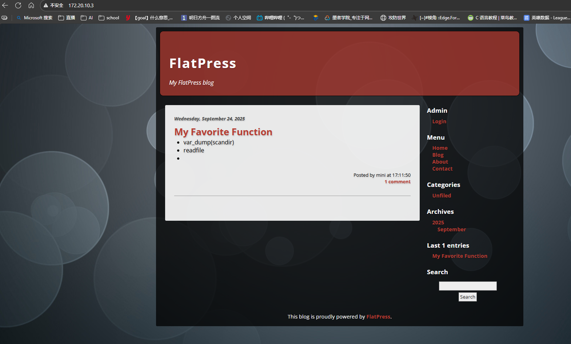Click the browser home icon
571x344 pixels.
[31, 5]
